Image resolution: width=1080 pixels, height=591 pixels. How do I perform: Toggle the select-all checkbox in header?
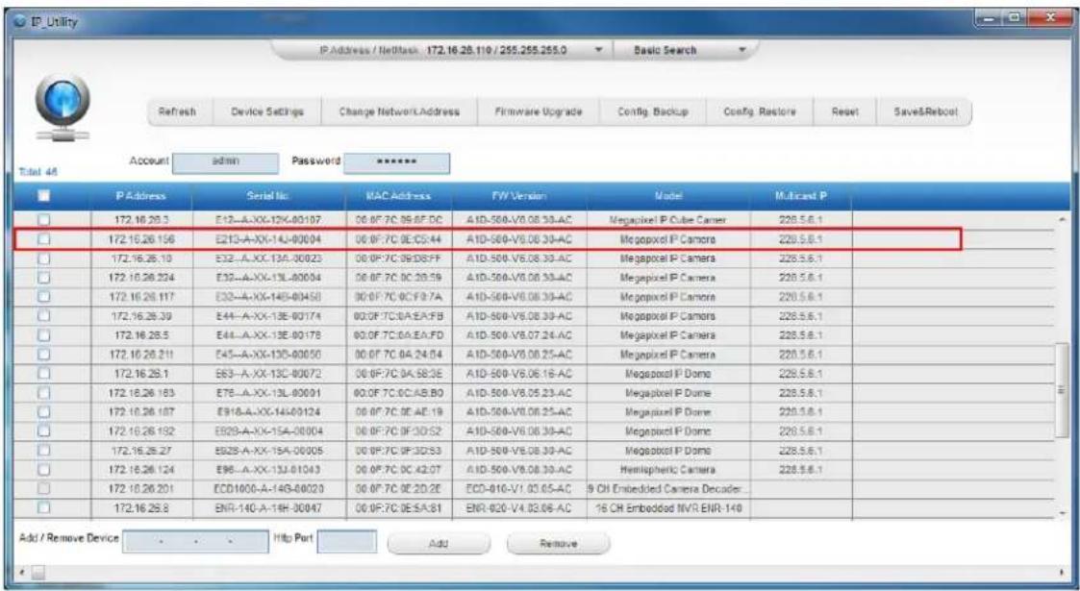click(x=44, y=196)
